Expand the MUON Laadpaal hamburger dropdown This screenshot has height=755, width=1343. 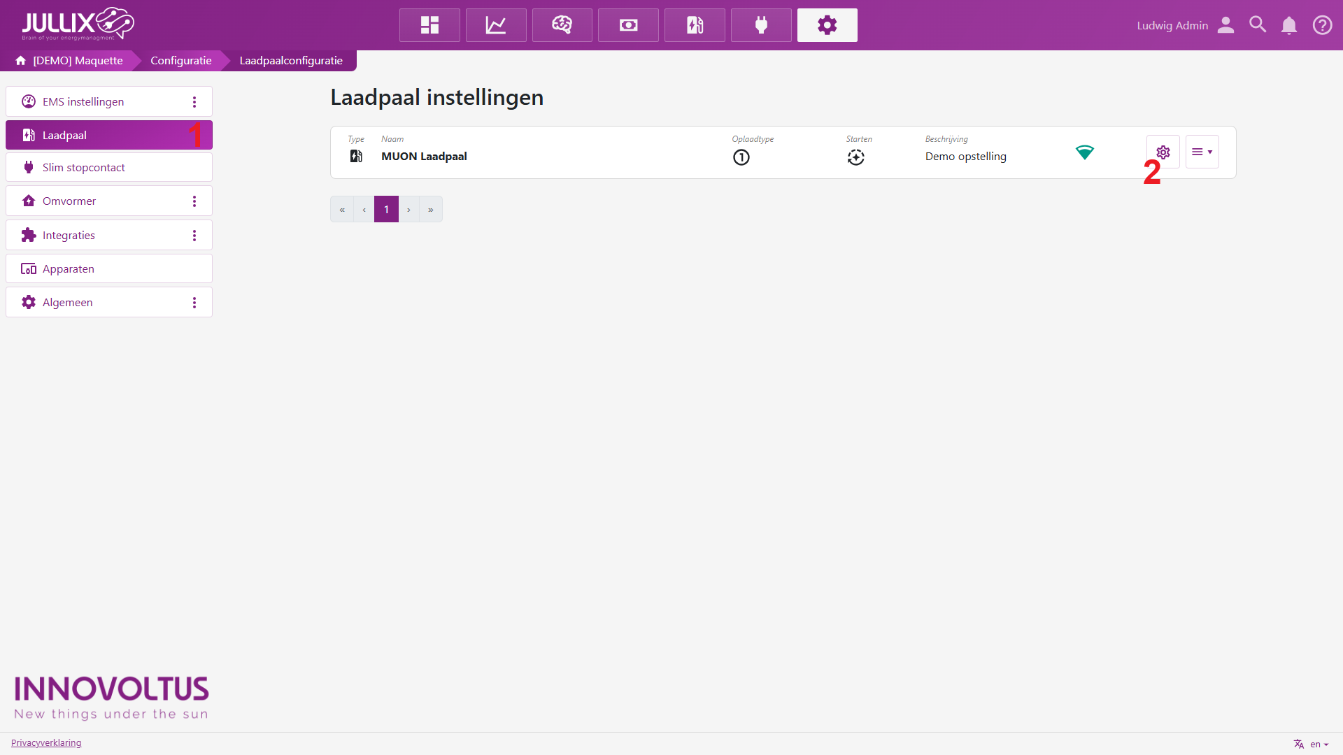pyautogui.click(x=1202, y=152)
